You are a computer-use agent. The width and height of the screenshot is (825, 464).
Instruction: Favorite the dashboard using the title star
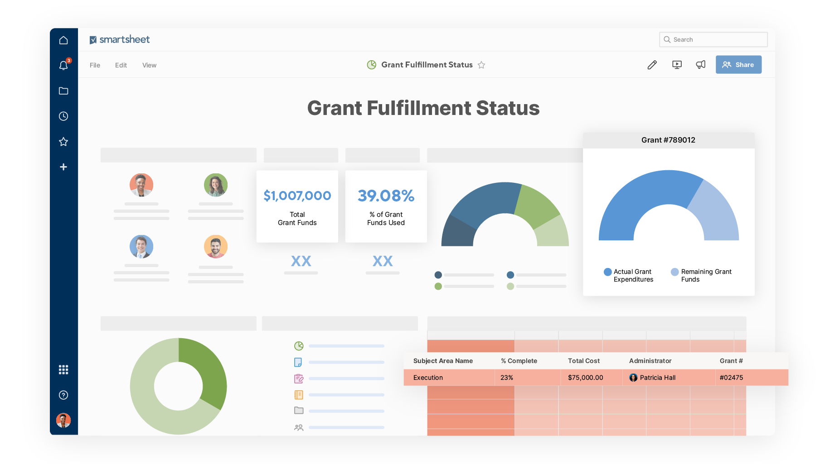pos(481,65)
